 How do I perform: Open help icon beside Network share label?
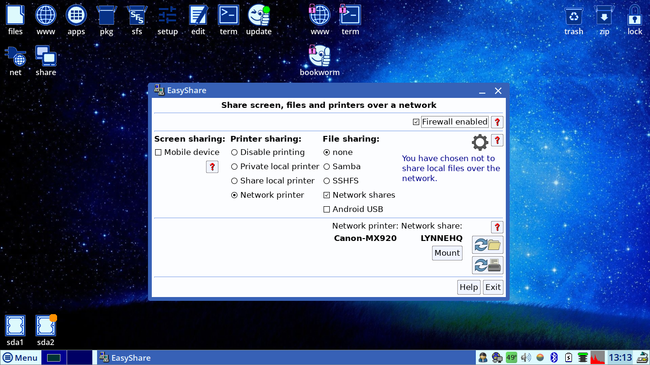click(x=497, y=227)
